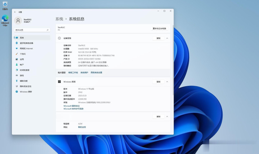Open the 时间和语言 section
Screen dimensions: 259x154
coord(32,70)
